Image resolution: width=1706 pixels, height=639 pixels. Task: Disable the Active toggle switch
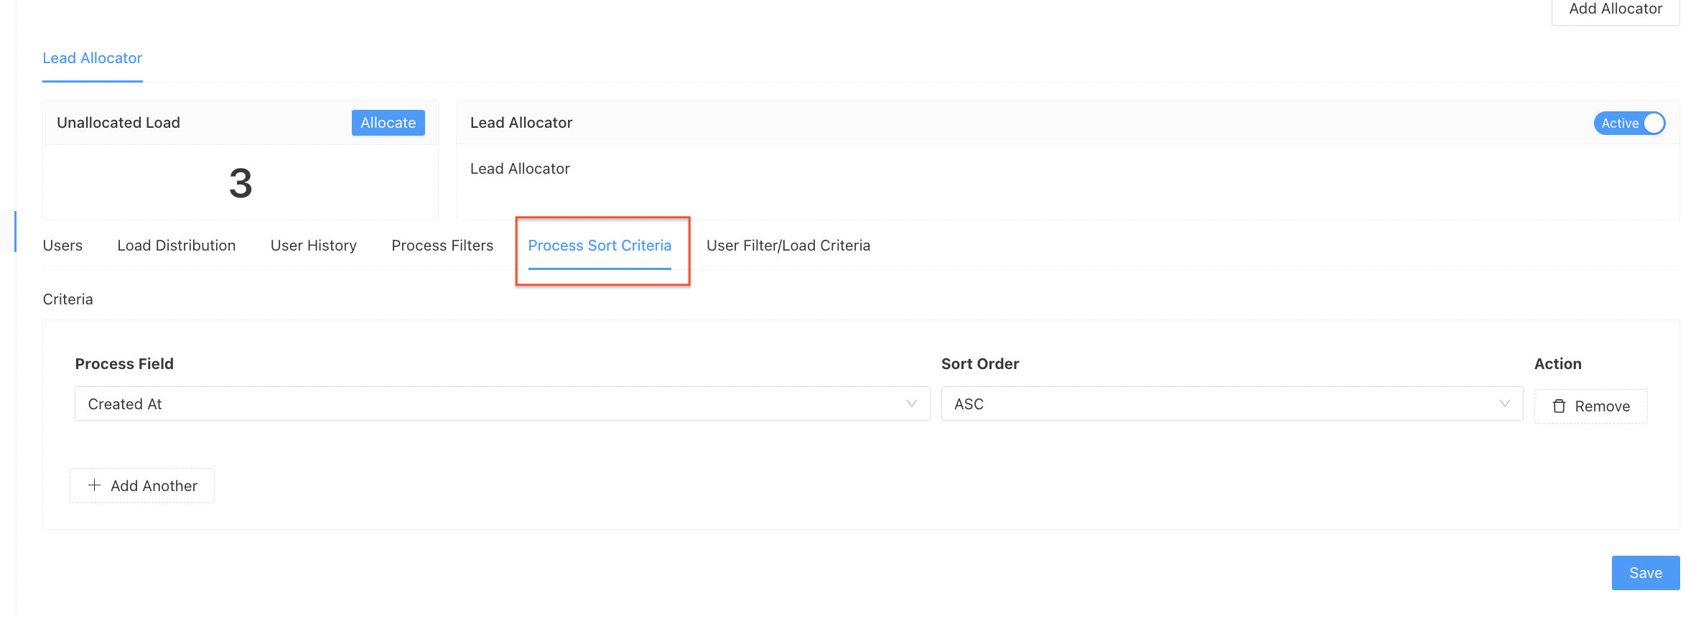point(1628,123)
